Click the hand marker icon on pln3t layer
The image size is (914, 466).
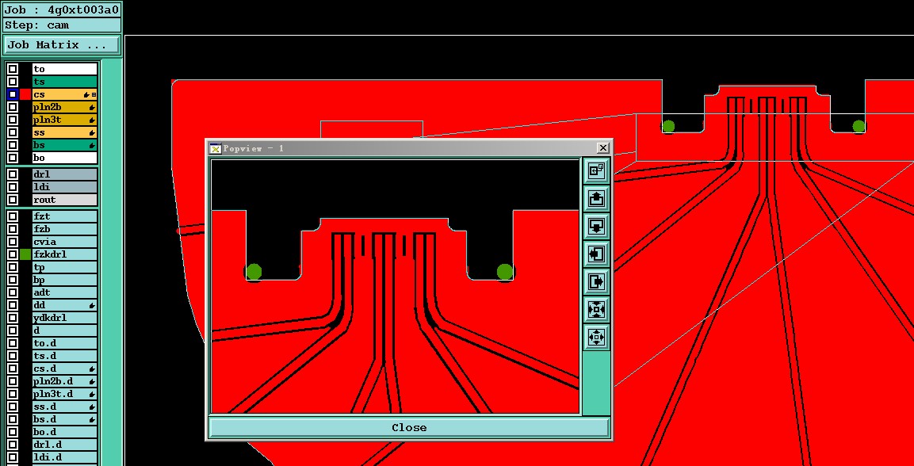(x=92, y=120)
